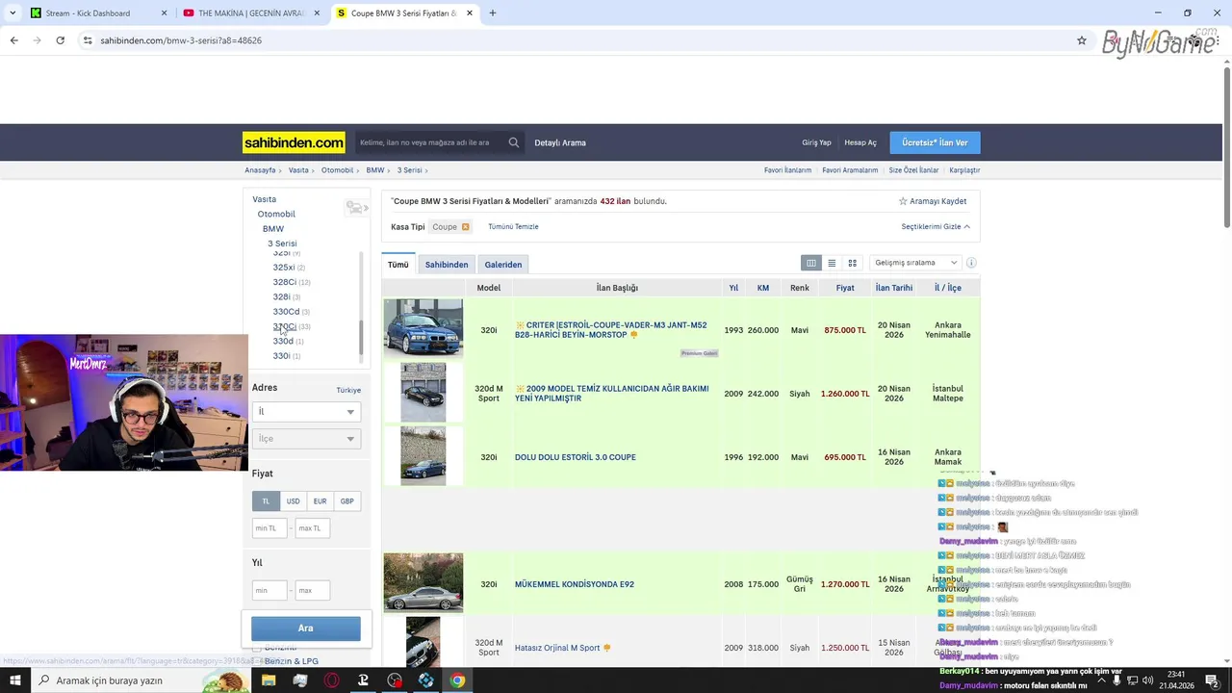Switch to grid gallery view icon

tap(852, 263)
